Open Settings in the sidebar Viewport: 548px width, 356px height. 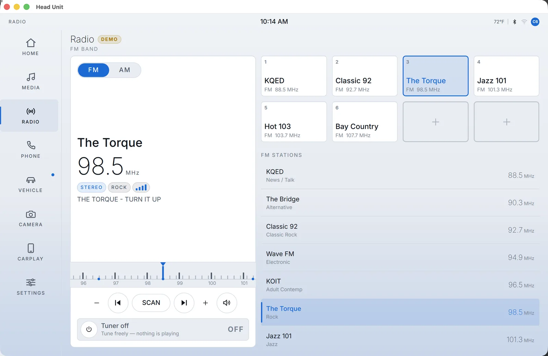[30, 287]
